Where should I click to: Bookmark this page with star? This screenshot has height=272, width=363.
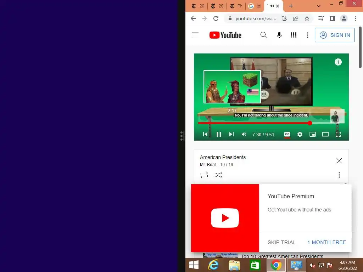pos(307,18)
